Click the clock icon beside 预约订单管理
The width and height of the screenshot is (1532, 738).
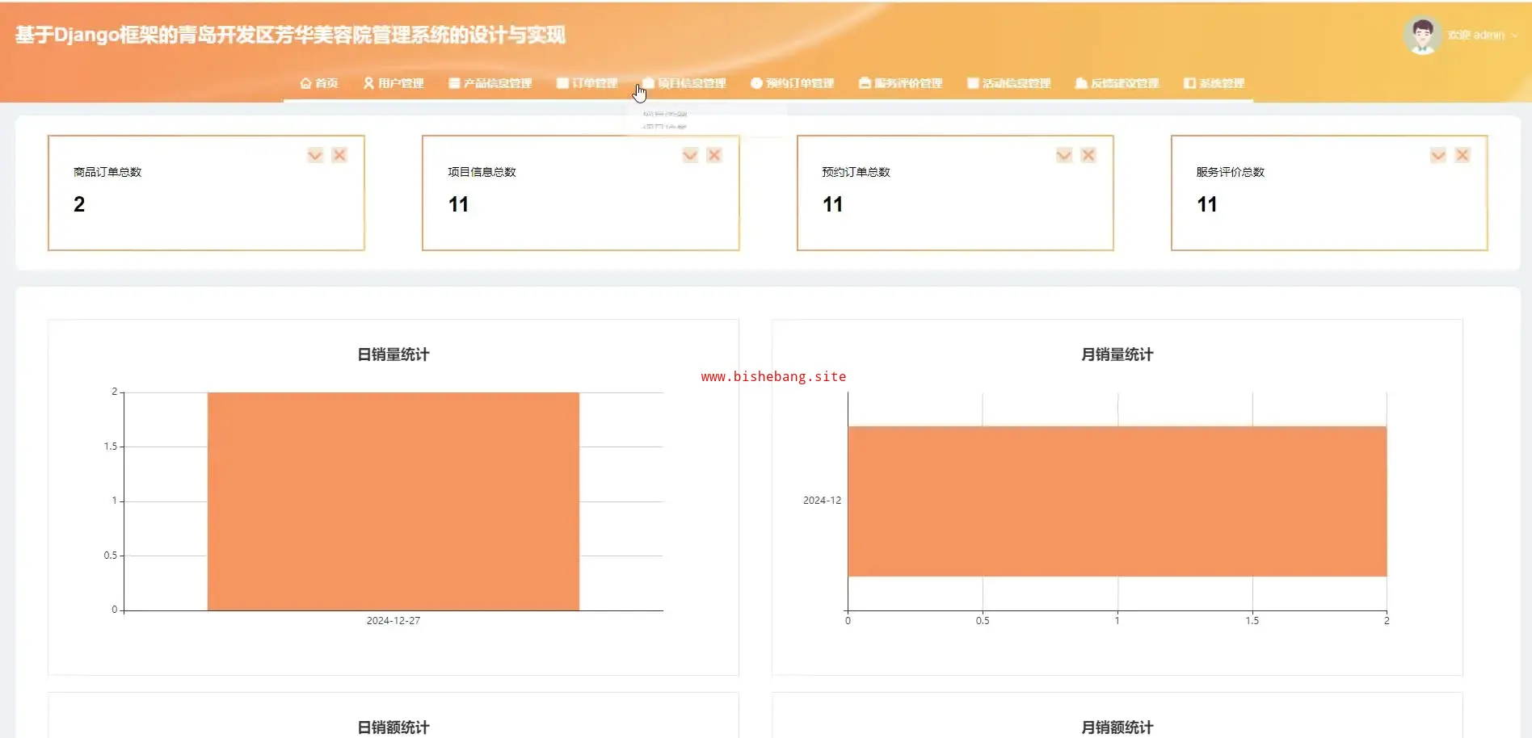click(x=756, y=83)
